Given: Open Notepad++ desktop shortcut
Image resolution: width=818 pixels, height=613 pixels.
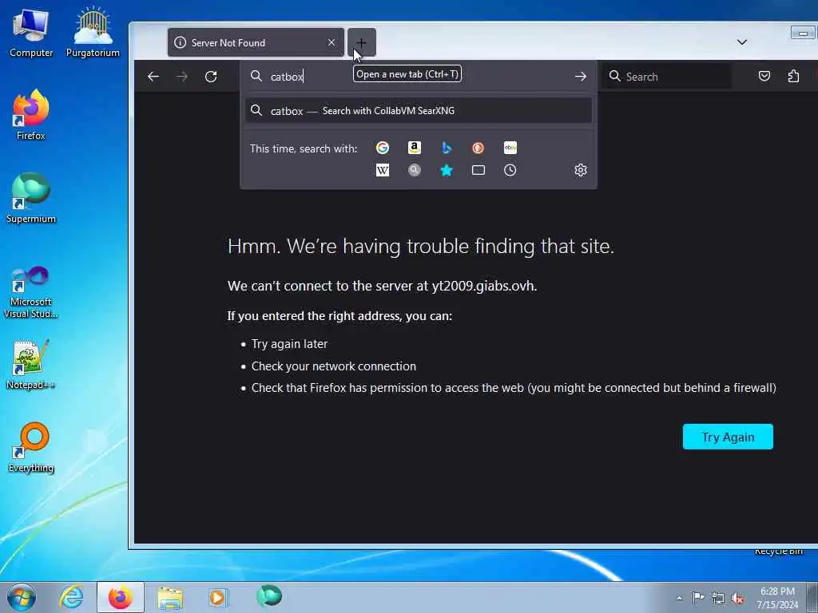Looking at the screenshot, I should click(31, 364).
